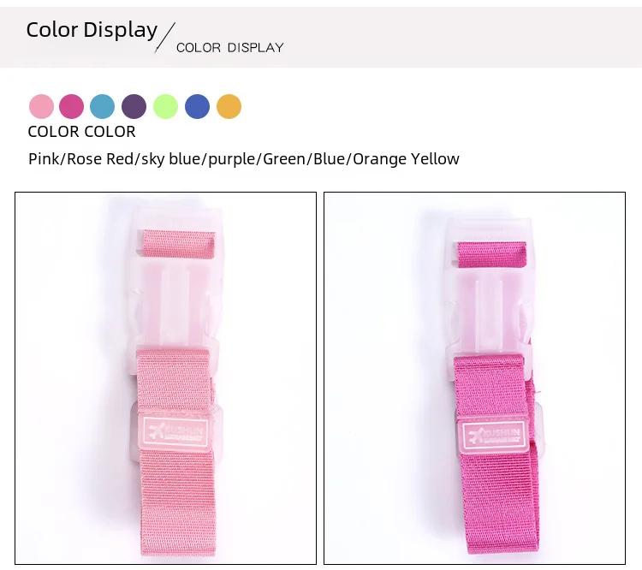Open the light pink luggage strap photo
The width and height of the screenshot is (642, 570).
(166, 378)
